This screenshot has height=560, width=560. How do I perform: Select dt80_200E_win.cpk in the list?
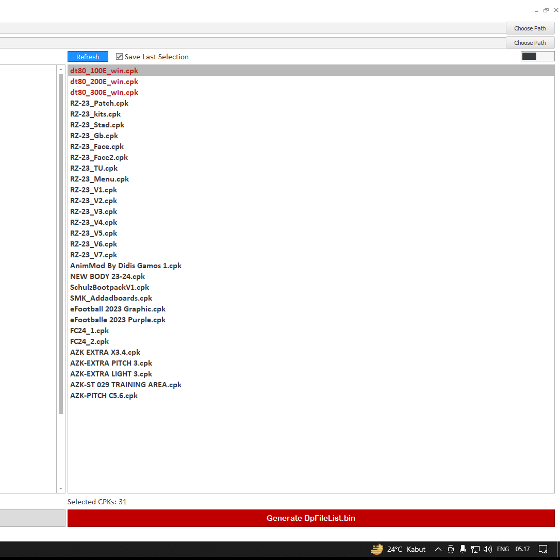[x=311, y=81]
